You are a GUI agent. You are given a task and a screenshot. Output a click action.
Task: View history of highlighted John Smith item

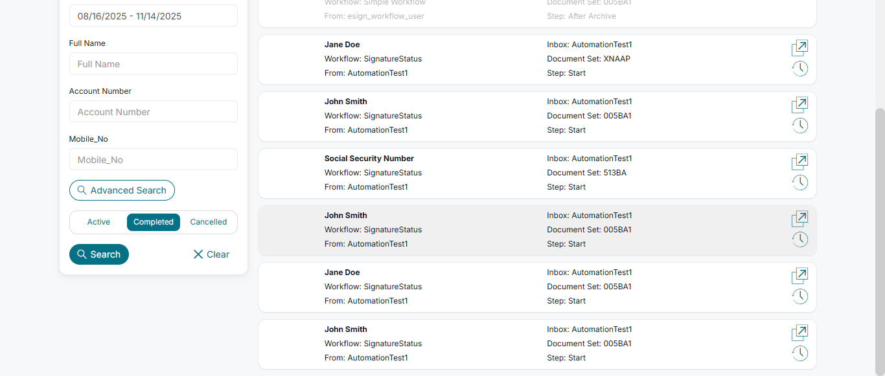click(800, 239)
